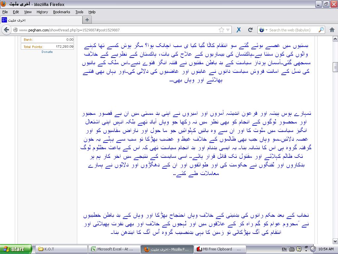Viewport: 338px width, 254px height.
Task: Open the History menu
Action: point(42,12)
